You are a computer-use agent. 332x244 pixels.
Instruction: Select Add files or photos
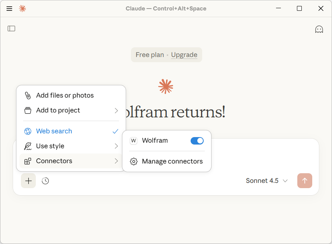tap(65, 95)
